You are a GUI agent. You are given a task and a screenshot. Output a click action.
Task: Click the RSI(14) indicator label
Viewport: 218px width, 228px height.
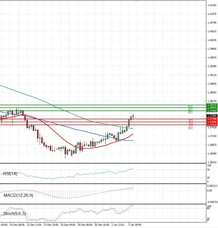[x=11, y=174]
